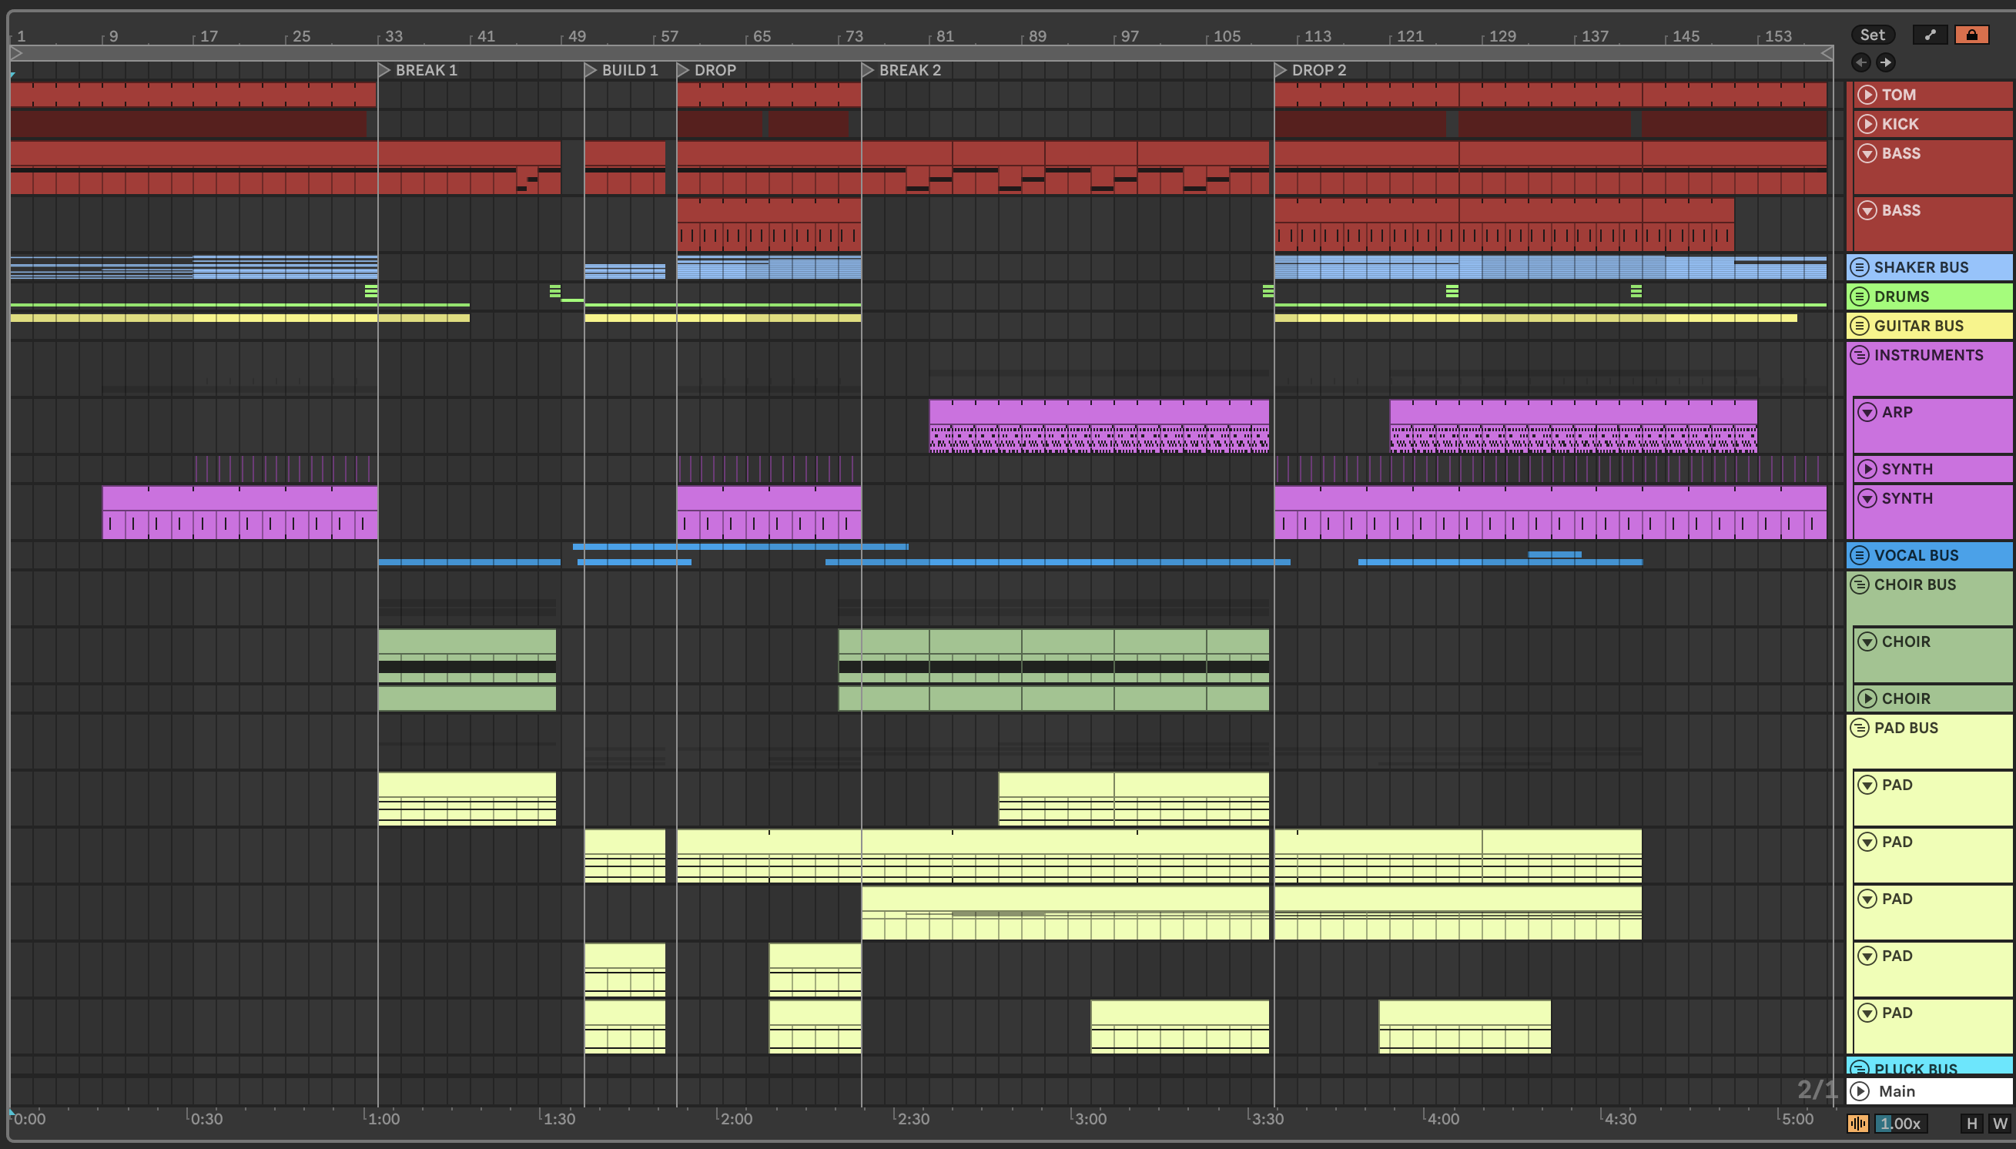Fold the SHAKER BUS group icon
This screenshot has width=2016, height=1149.
[1860, 267]
